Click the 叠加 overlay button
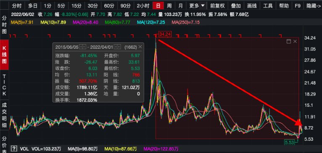Screen dimensions: 322x153 [x=236, y=5]
